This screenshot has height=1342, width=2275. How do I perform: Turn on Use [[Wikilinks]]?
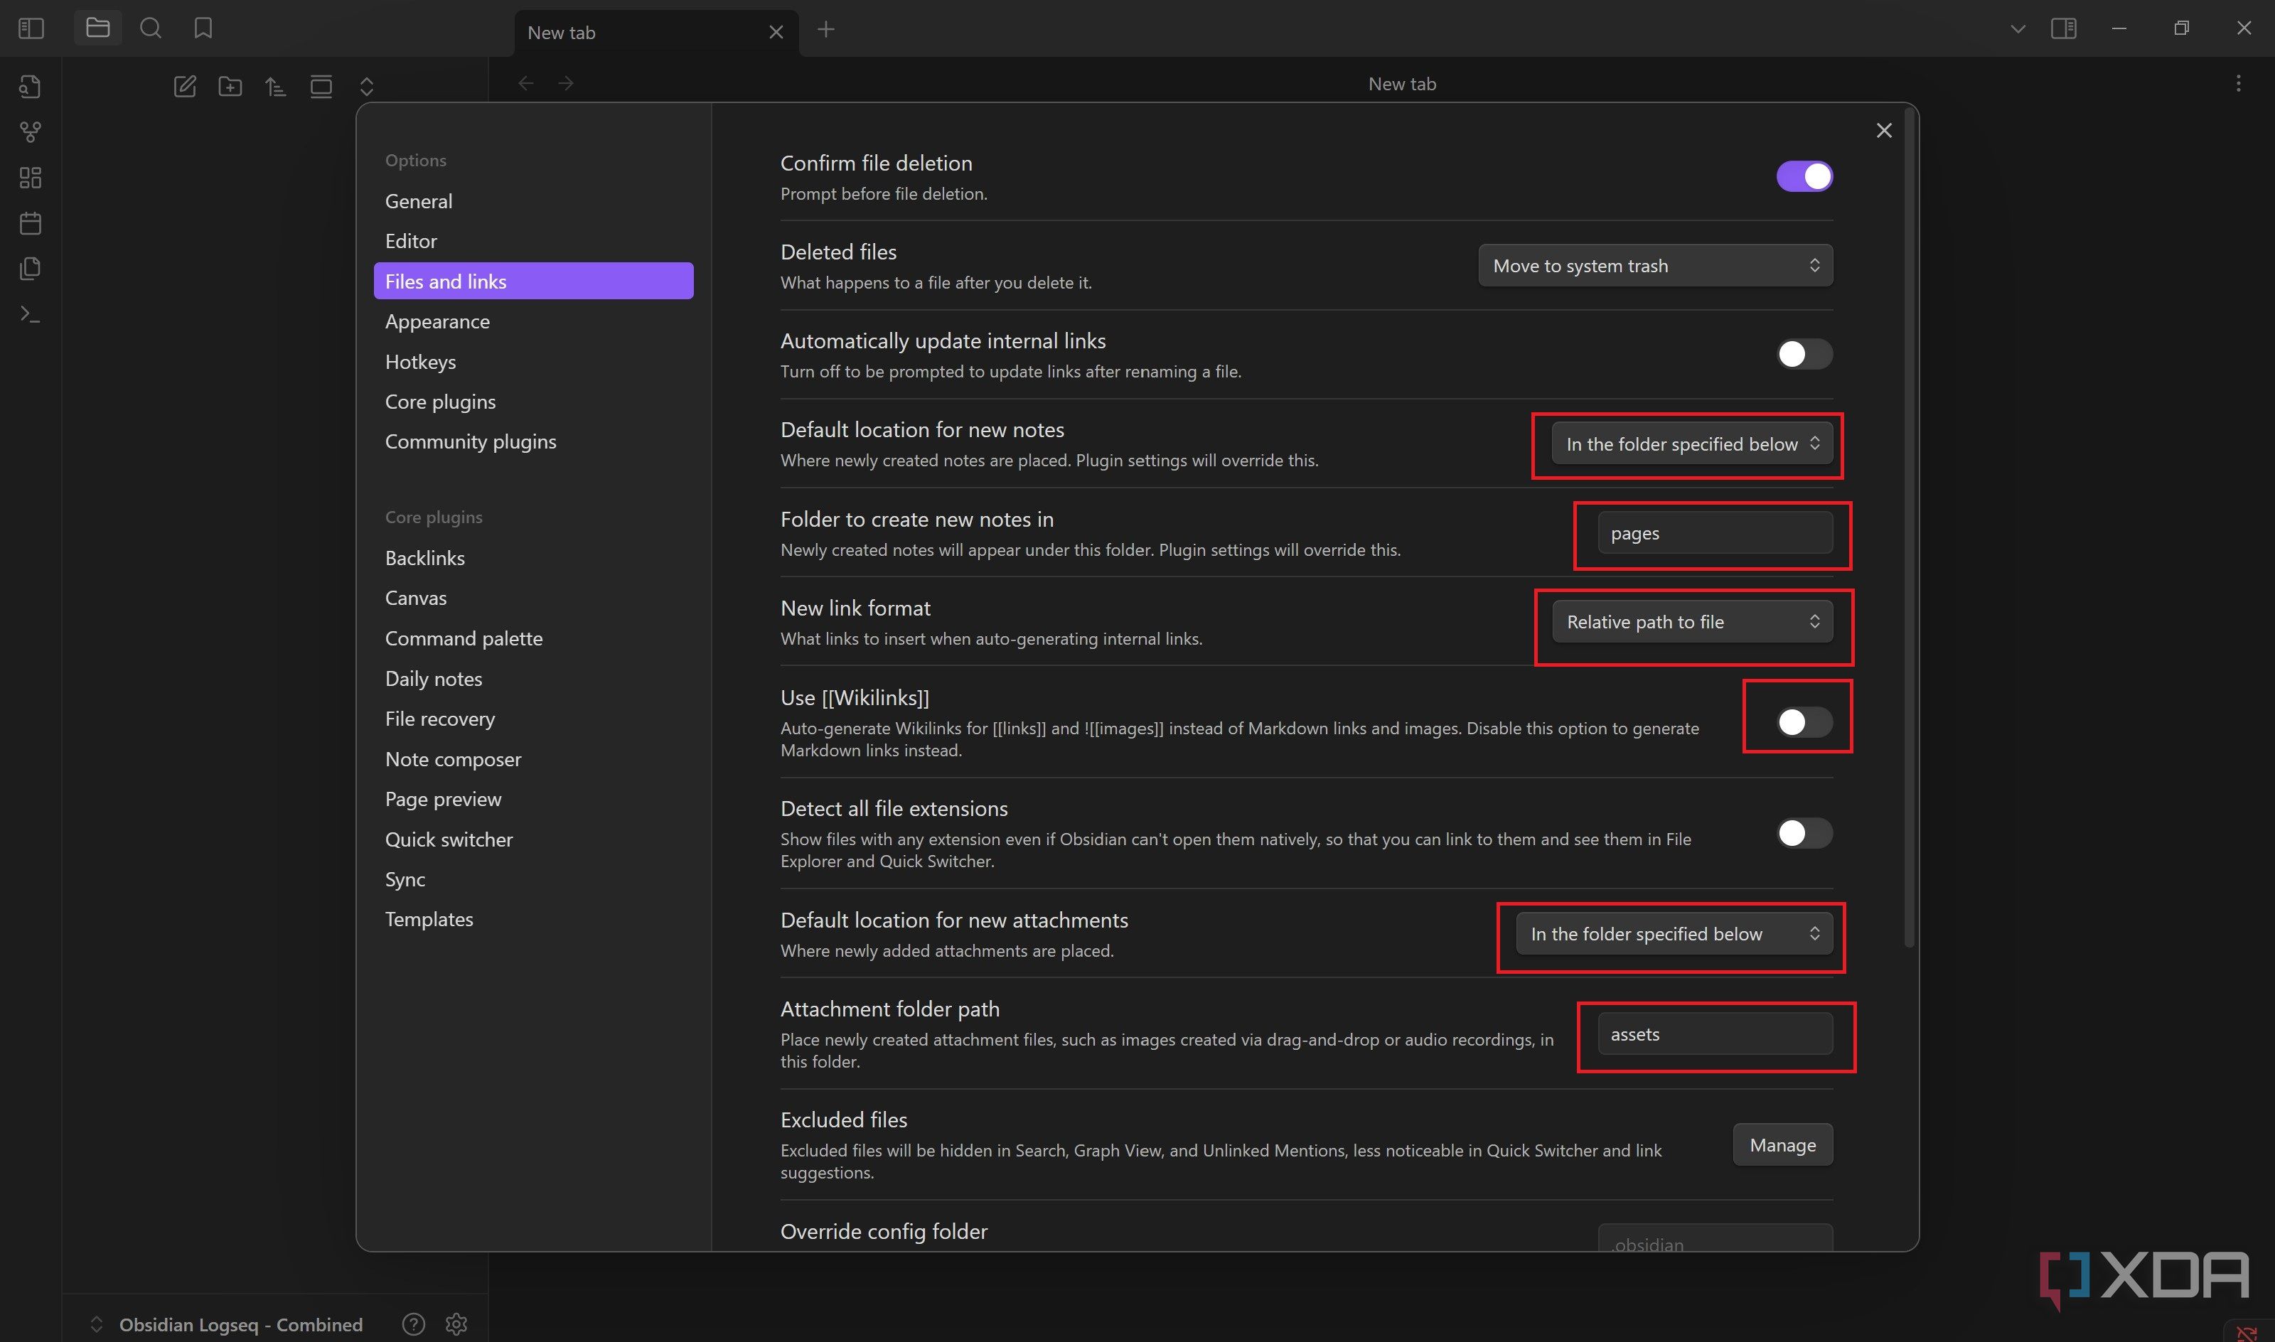tap(1797, 721)
